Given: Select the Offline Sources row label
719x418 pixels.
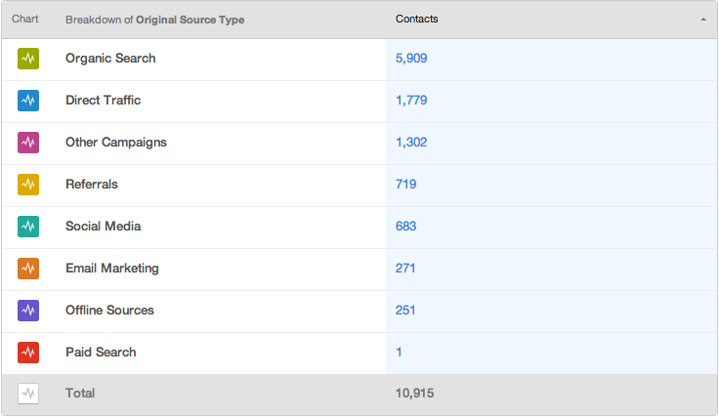Looking at the screenshot, I should pos(109,311).
